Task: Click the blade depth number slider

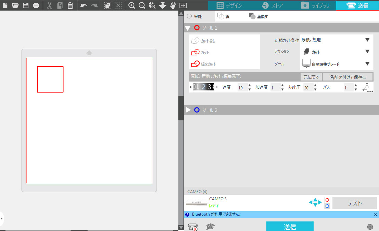Action: tap(204, 87)
